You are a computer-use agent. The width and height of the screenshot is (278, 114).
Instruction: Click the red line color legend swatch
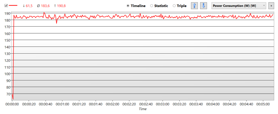pyautogui.click(x=13, y=6)
